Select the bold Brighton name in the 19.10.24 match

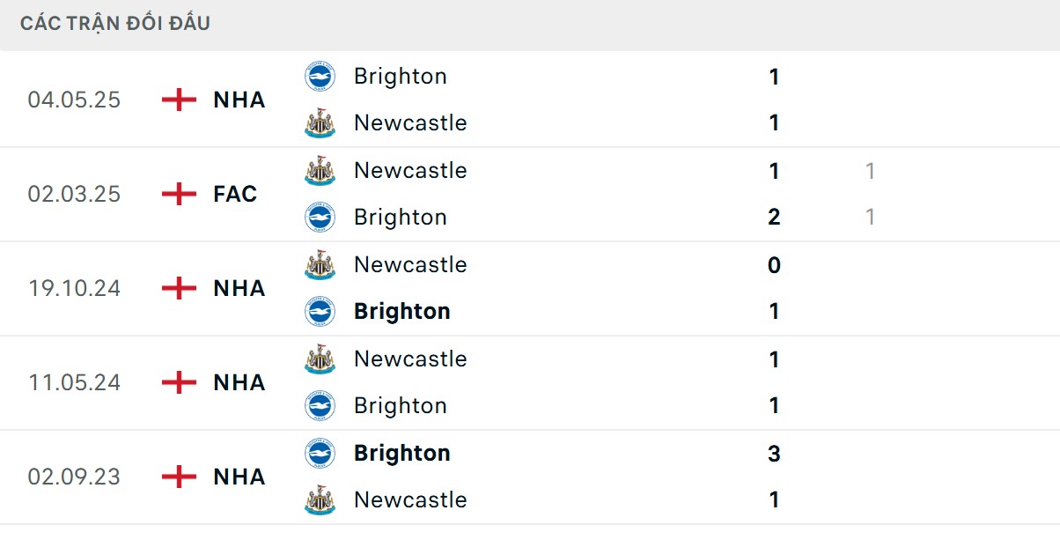click(x=401, y=312)
